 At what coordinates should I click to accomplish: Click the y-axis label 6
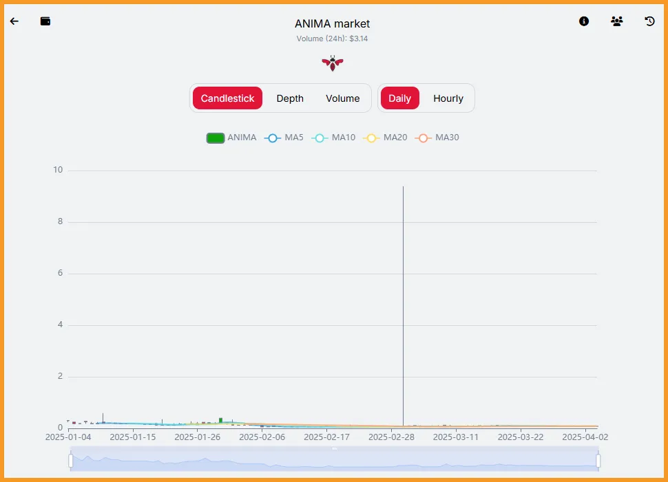60,273
